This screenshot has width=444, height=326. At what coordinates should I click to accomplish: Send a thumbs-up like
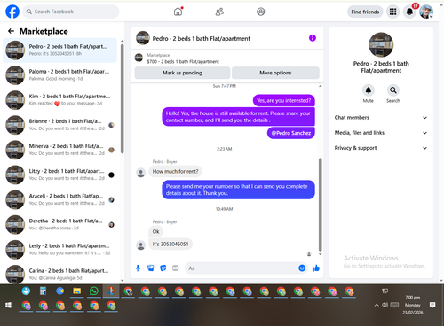pyautogui.click(x=316, y=268)
